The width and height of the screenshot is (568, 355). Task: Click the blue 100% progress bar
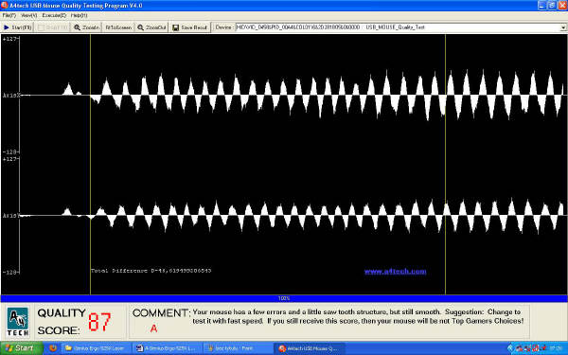pyautogui.click(x=284, y=298)
